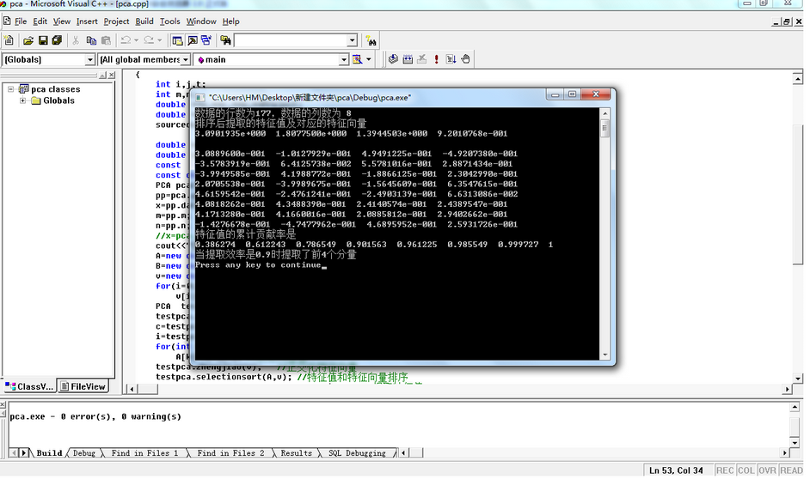Collapse the 'pca classes' tree node
This screenshot has height=479, width=810.
tap(12, 89)
